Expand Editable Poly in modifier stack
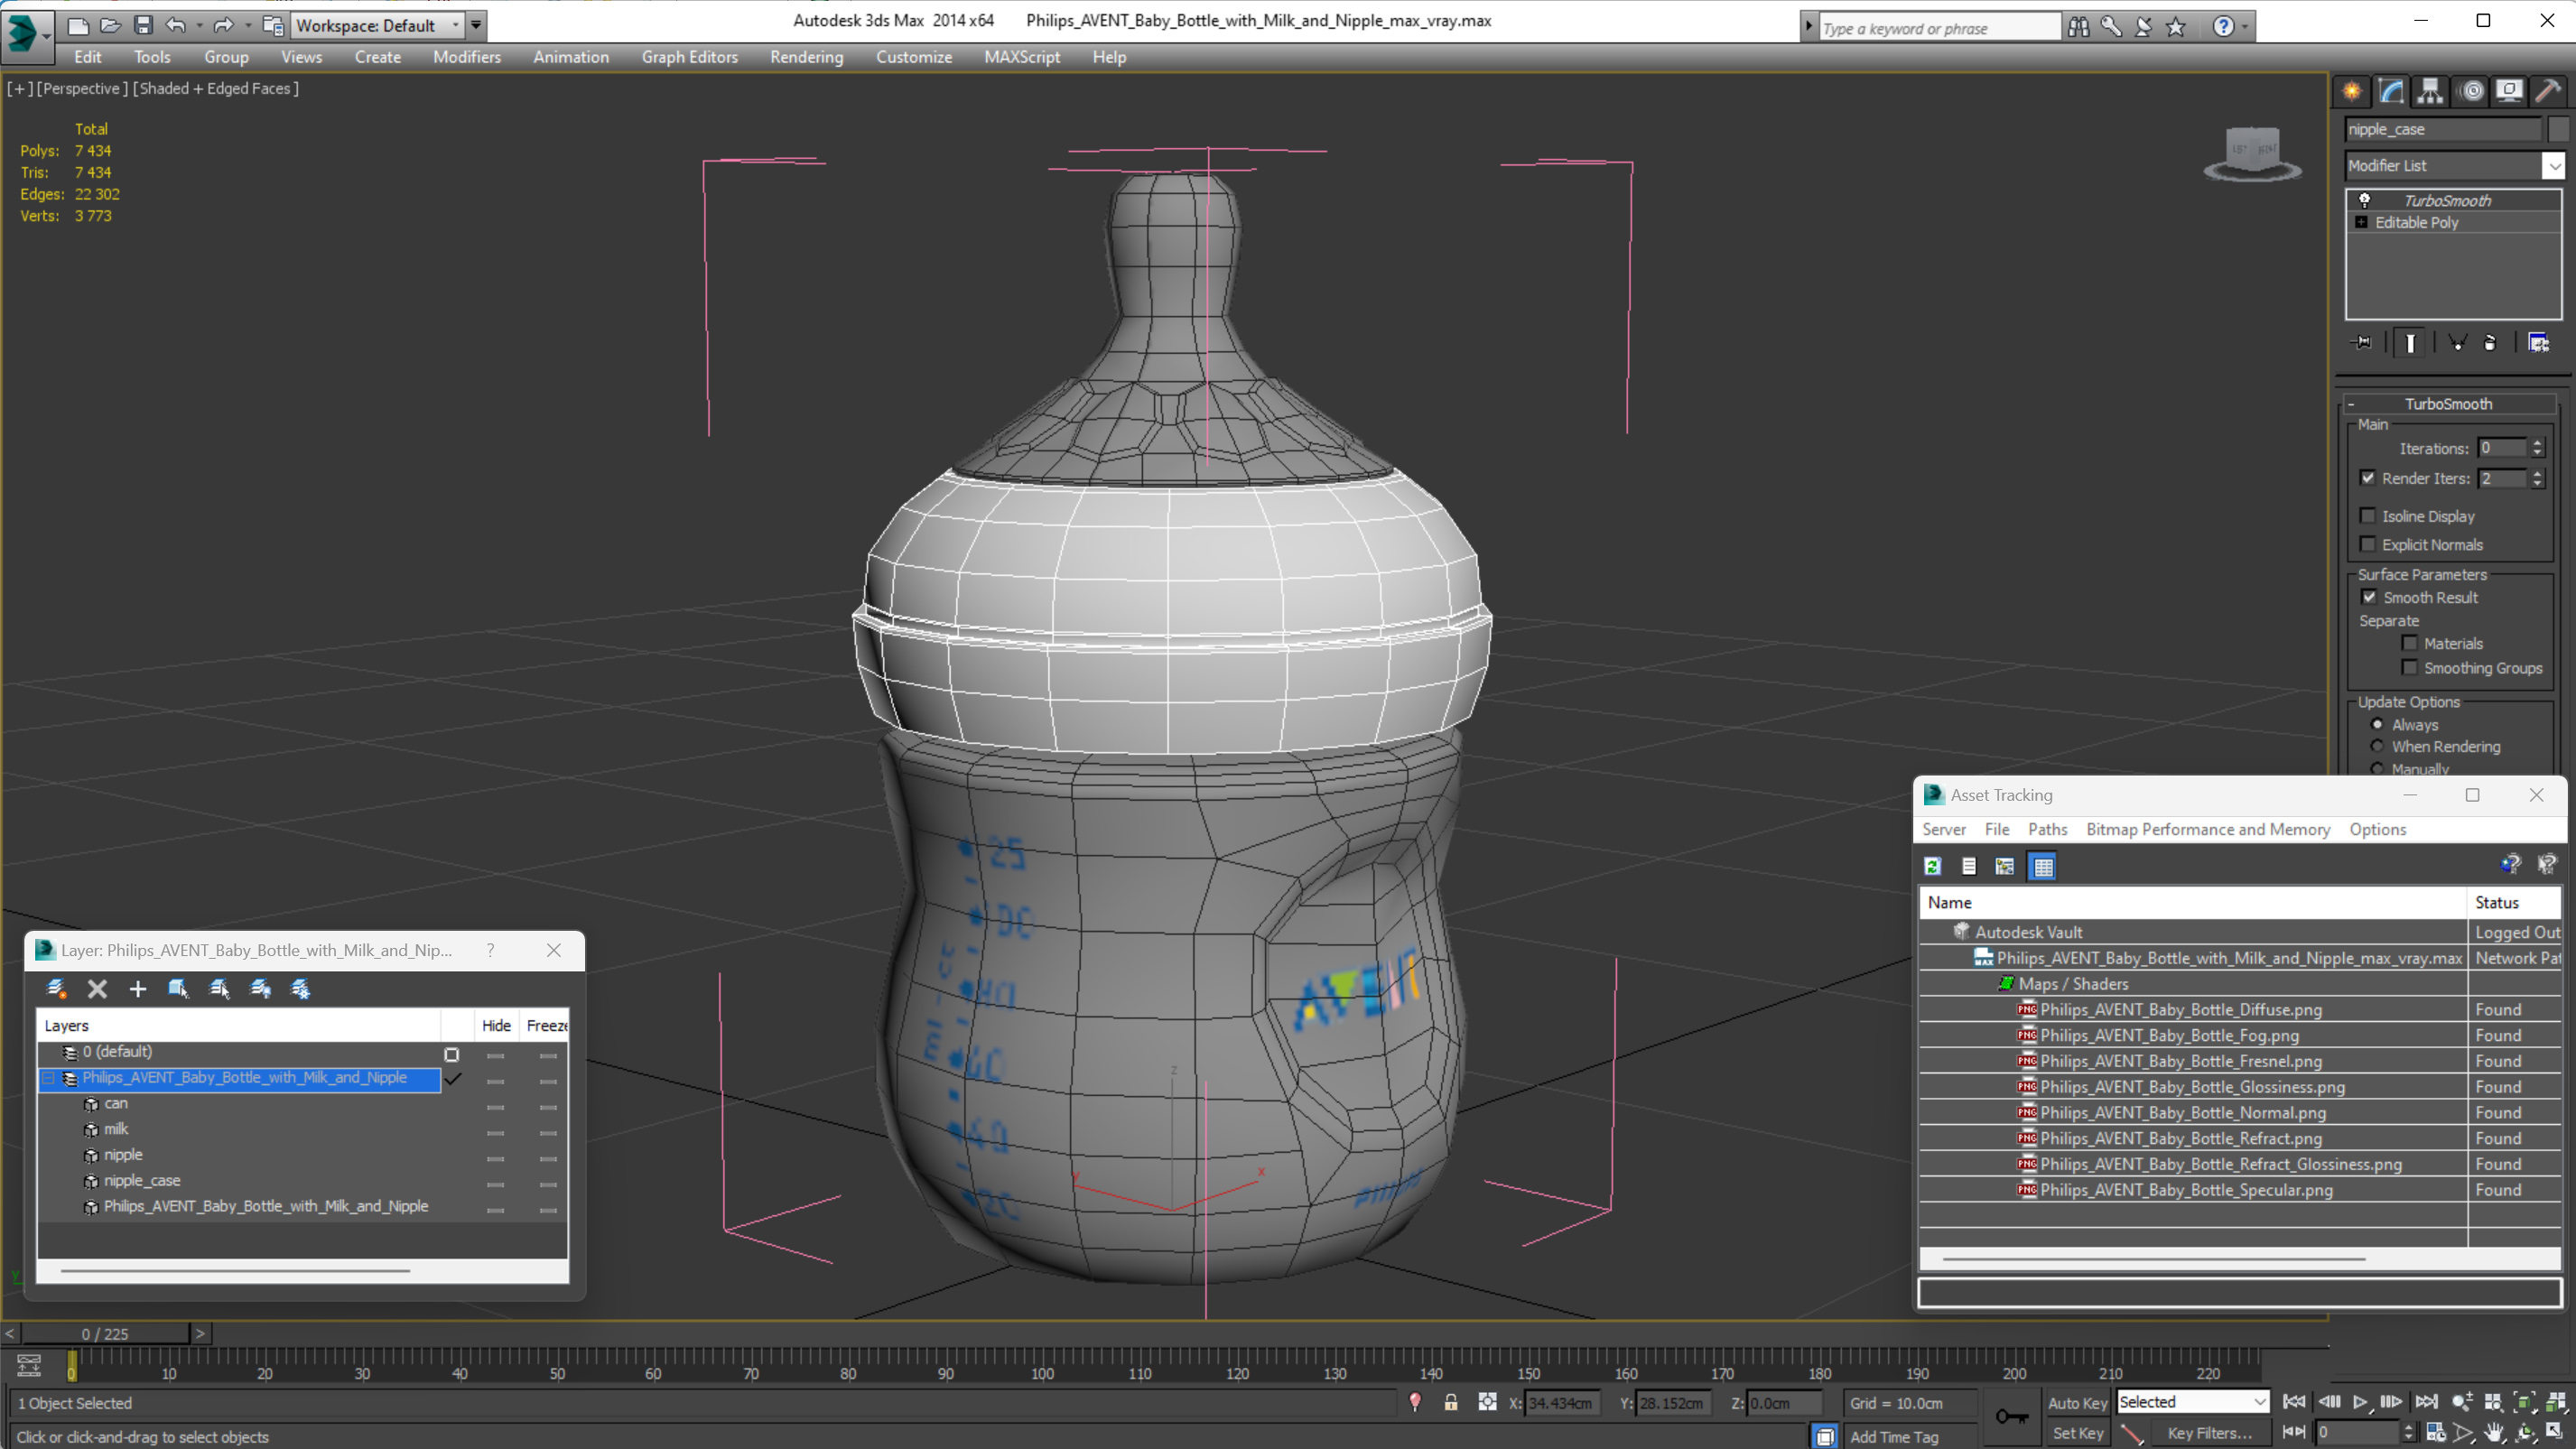This screenshot has height=1449, width=2576. tap(2362, 222)
